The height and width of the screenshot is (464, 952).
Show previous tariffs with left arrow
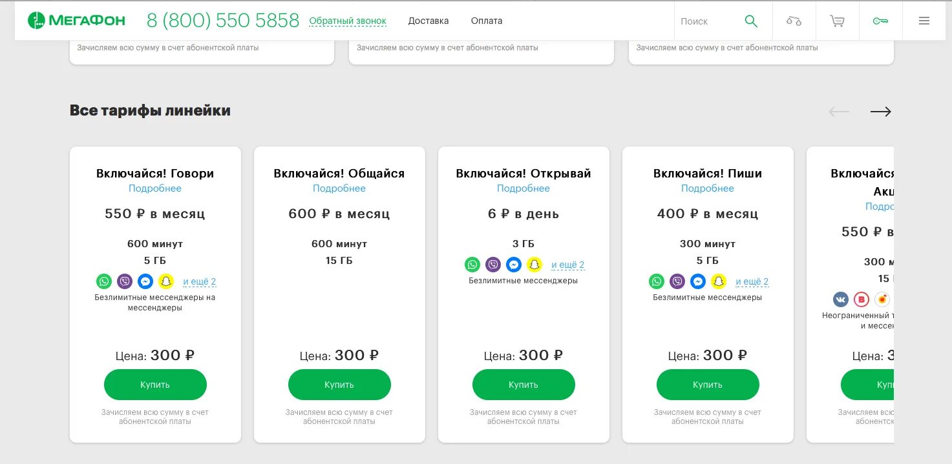(x=839, y=112)
